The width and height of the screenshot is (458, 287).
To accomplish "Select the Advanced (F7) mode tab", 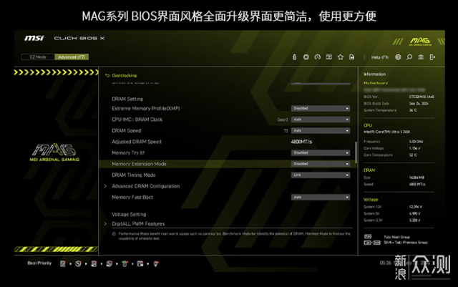I will [72, 57].
